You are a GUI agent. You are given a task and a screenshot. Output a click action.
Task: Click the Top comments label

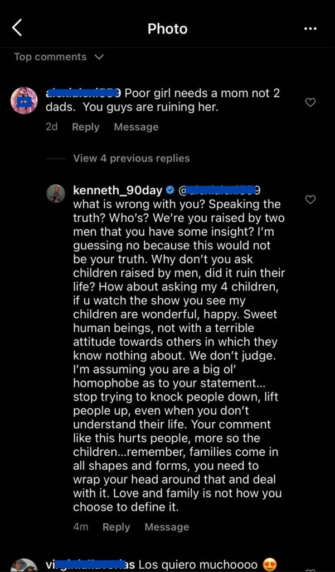50,57
